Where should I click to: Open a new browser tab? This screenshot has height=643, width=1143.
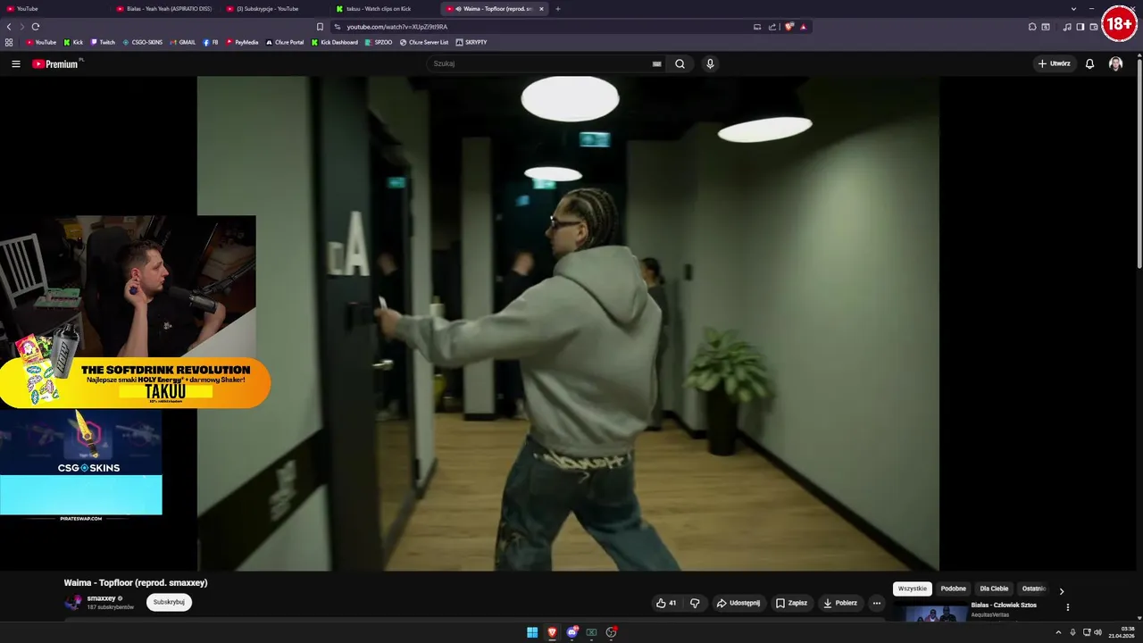click(558, 9)
